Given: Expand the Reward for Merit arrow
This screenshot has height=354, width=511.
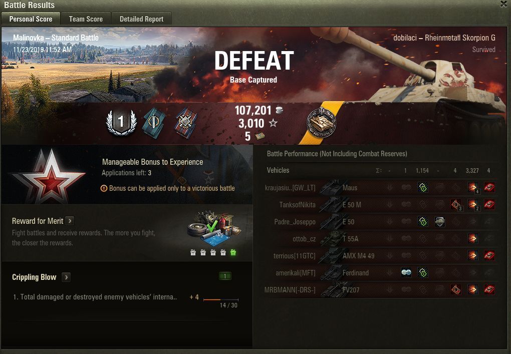Looking at the screenshot, I should [x=70, y=221].
